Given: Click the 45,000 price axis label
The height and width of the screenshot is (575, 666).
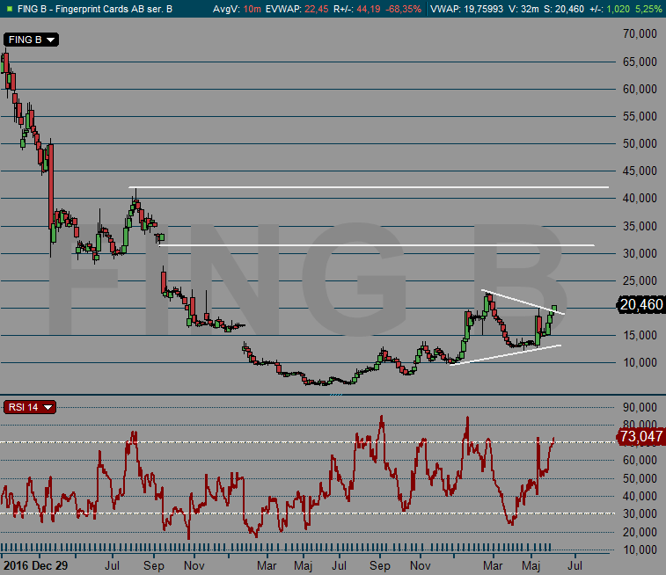Looking at the screenshot, I should click(640, 171).
